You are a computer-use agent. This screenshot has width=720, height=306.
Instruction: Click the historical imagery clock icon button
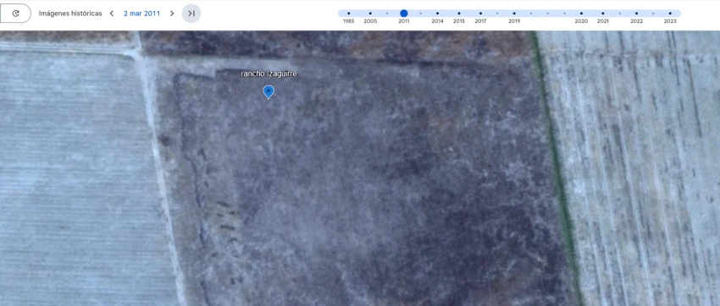(x=15, y=14)
